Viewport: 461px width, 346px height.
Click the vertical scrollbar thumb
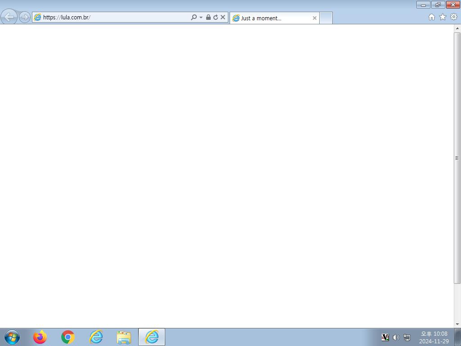click(457, 158)
